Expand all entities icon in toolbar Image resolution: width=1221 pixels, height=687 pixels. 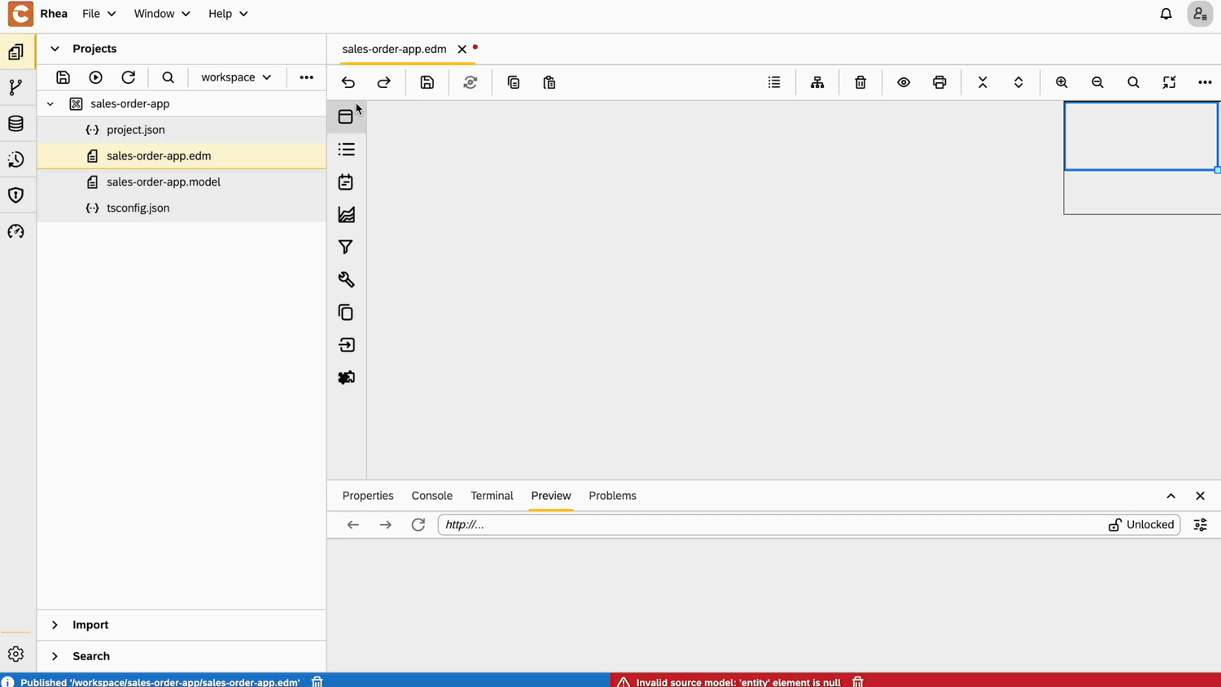(x=1018, y=82)
